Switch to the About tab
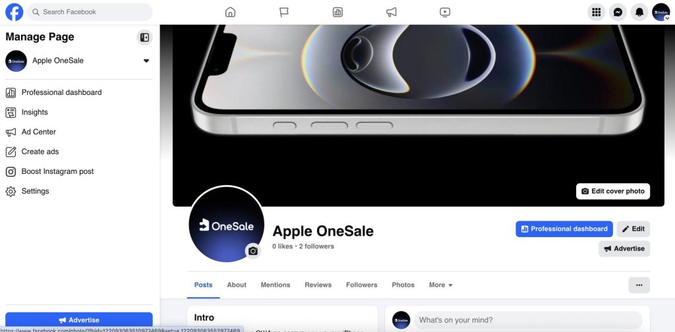The image size is (675, 332). tap(237, 285)
